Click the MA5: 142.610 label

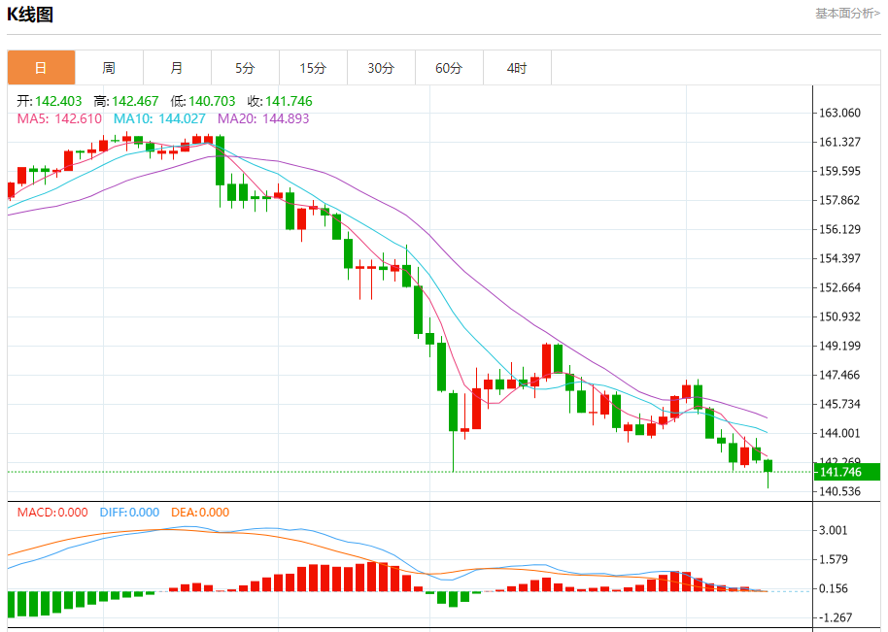coord(59,118)
